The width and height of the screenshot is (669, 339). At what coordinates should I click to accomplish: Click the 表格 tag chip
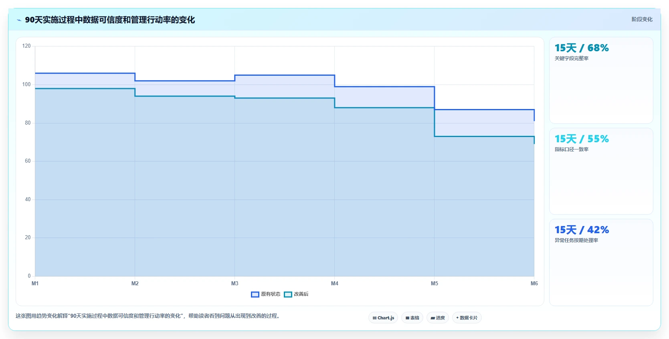412,318
